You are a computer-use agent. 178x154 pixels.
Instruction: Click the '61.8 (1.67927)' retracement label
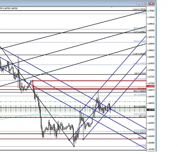pos(140,63)
